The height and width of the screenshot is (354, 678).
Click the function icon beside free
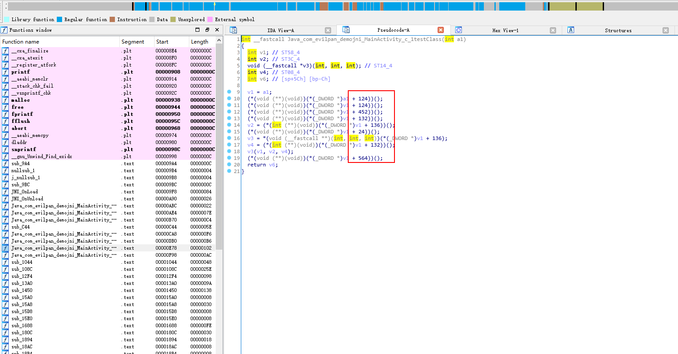[5, 107]
